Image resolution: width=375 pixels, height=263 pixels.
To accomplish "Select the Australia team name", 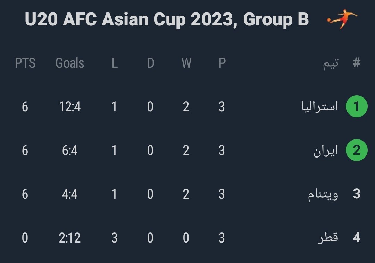I will tap(319, 107).
